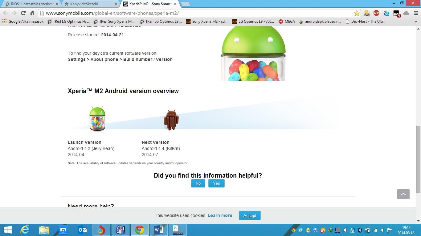Open the Action Center flag tray icon
421x236 pixels.
point(390,230)
